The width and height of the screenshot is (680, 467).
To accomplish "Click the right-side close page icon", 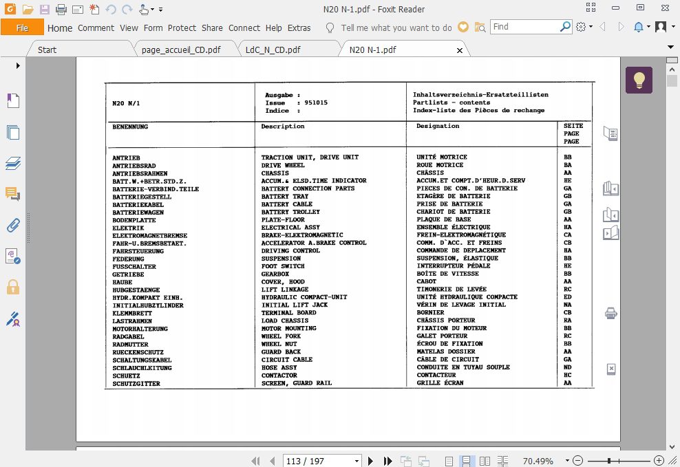I will coord(611,369).
